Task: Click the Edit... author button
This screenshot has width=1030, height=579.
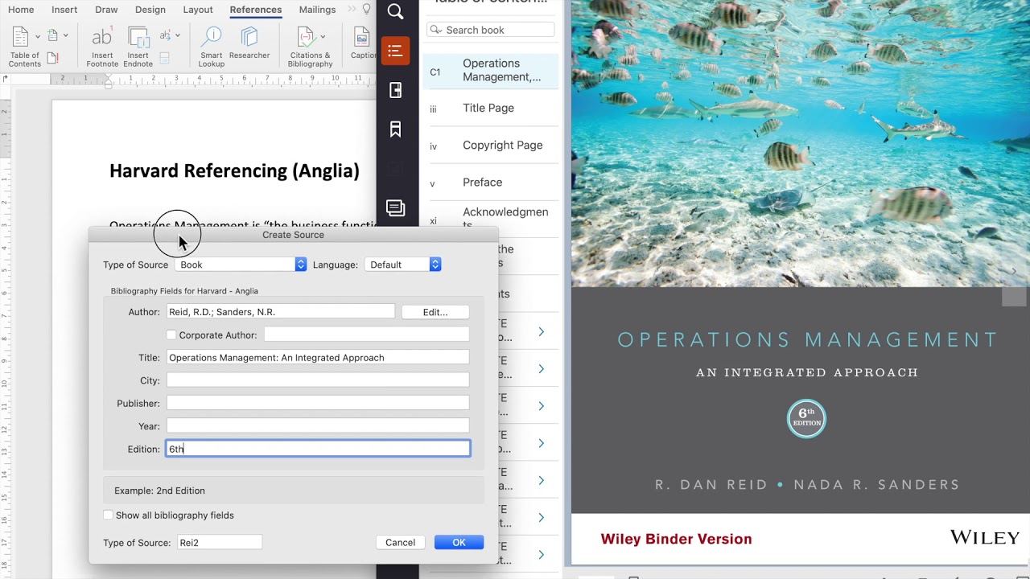Action: click(x=435, y=312)
